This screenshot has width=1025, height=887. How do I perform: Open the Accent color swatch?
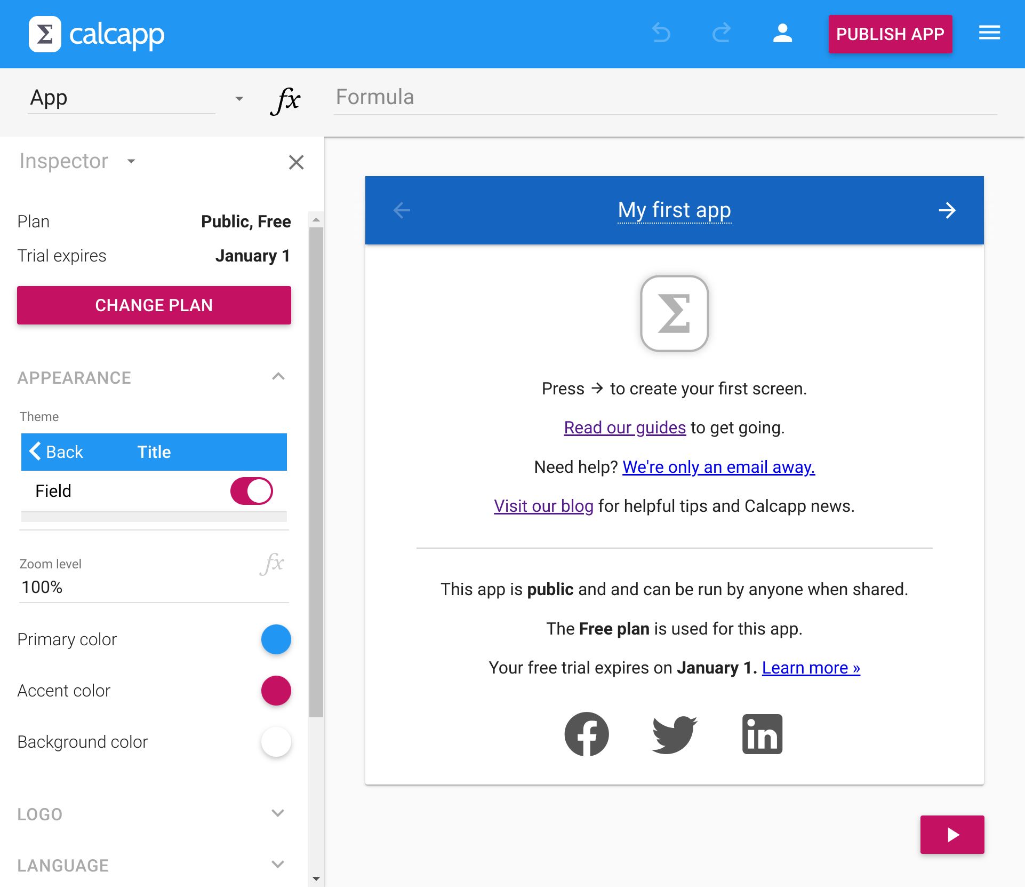tap(276, 691)
